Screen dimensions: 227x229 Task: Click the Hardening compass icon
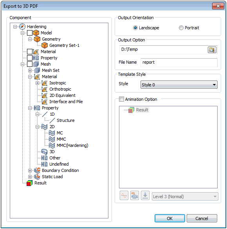point(22,27)
